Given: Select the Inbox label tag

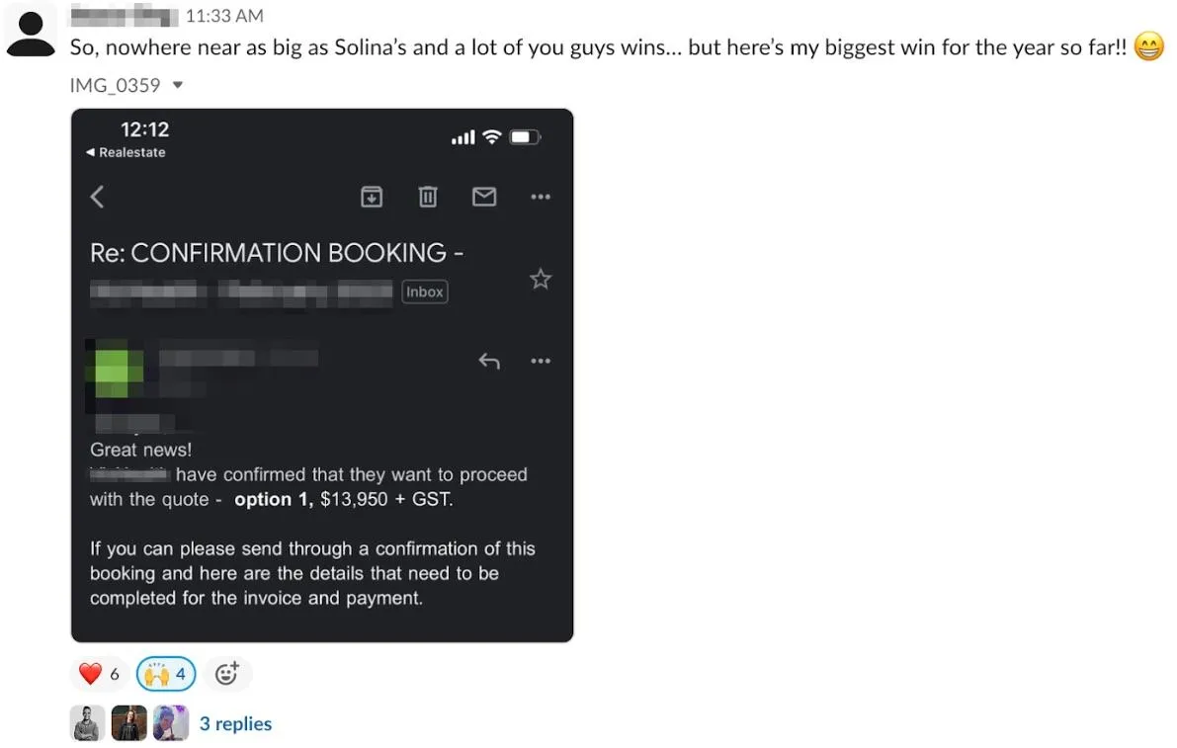Looking at the screenshot, I should 425,291.
